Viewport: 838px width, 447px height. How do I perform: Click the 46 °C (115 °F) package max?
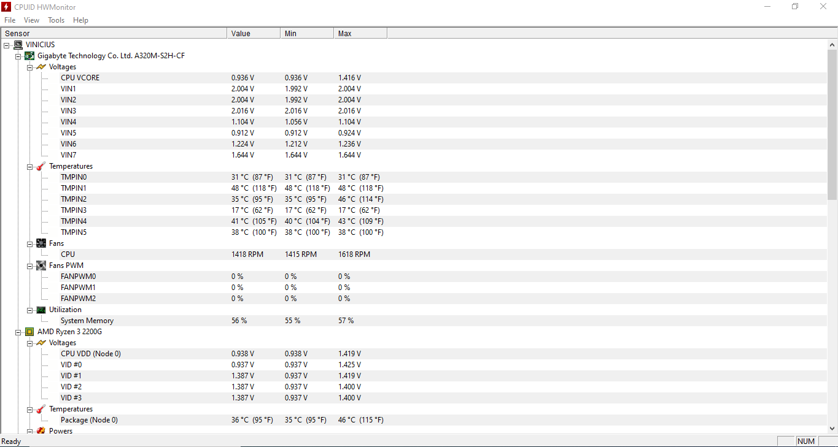(361, 420)
